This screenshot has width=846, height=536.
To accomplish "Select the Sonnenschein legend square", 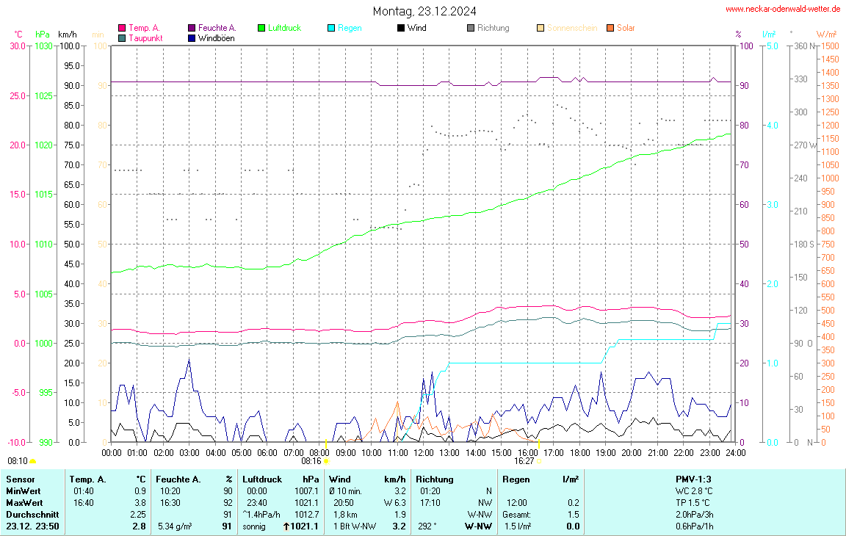I will (540, 28).
